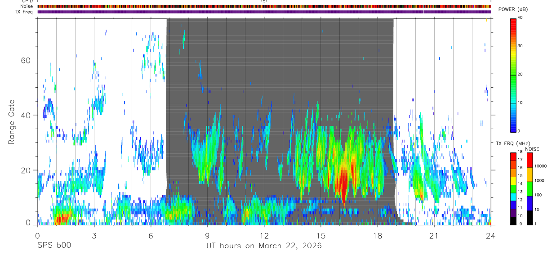Click the POWER (dB) colorbar title
552x255 pixels.
pos(513,10)
